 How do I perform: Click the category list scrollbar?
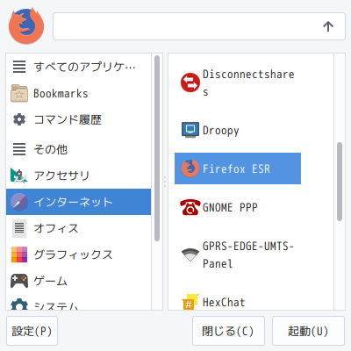[157, 148]
